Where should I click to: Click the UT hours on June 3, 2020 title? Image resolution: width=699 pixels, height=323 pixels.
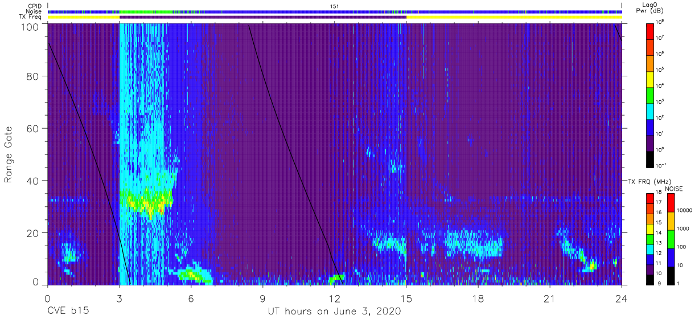point(334,312)
